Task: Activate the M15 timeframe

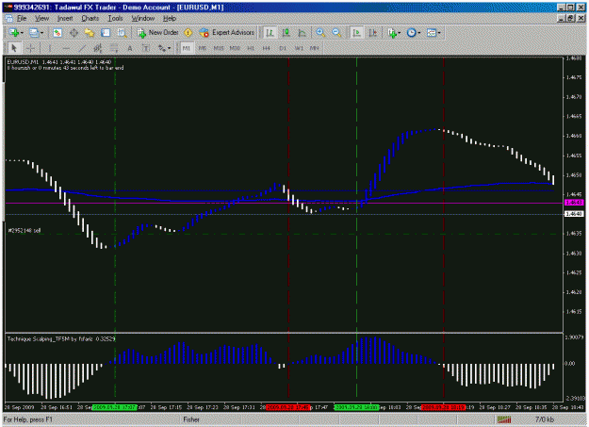Action: tap(219, 48)
